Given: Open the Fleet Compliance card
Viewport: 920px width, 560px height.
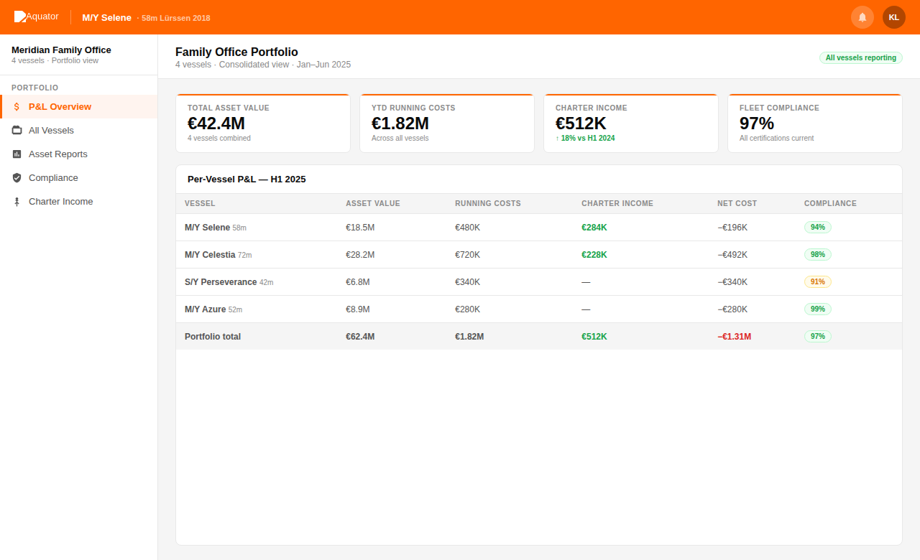Looking at the screenshot, I should 815,123.
